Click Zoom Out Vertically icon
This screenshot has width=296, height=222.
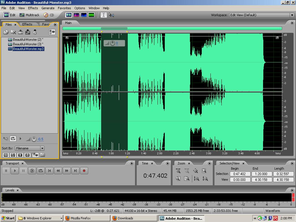(205, 179)
